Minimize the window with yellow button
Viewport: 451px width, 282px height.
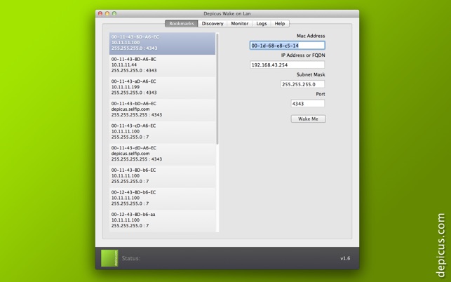coord(107,13)
